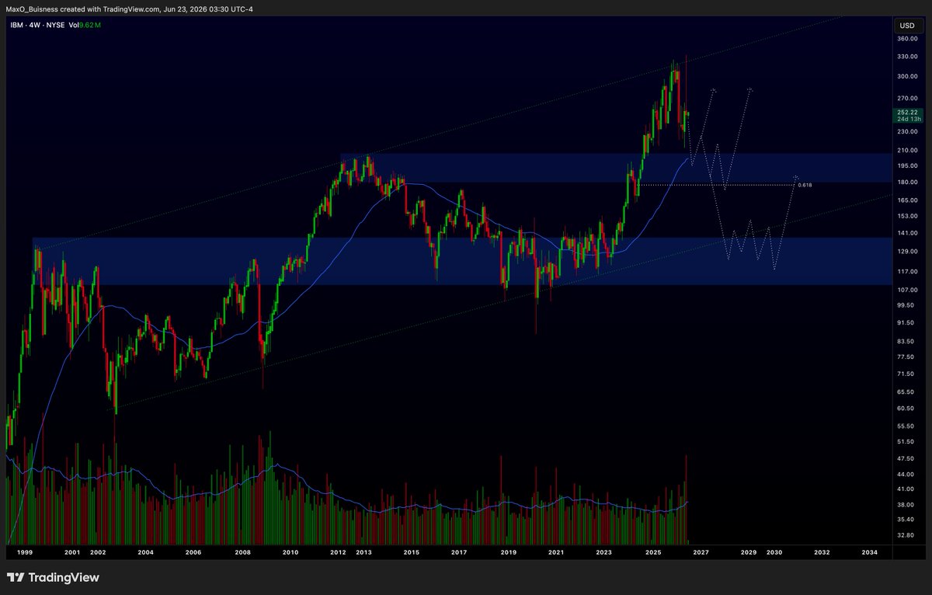Click the IBM 4W NYSE symbol legend
932x595 pixels.
pos(38,26)
